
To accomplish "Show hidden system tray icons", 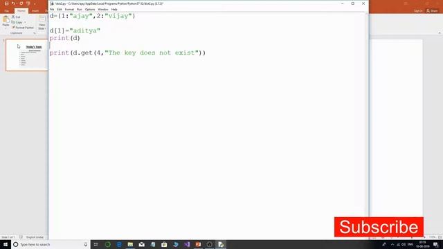I will (392, 244).
